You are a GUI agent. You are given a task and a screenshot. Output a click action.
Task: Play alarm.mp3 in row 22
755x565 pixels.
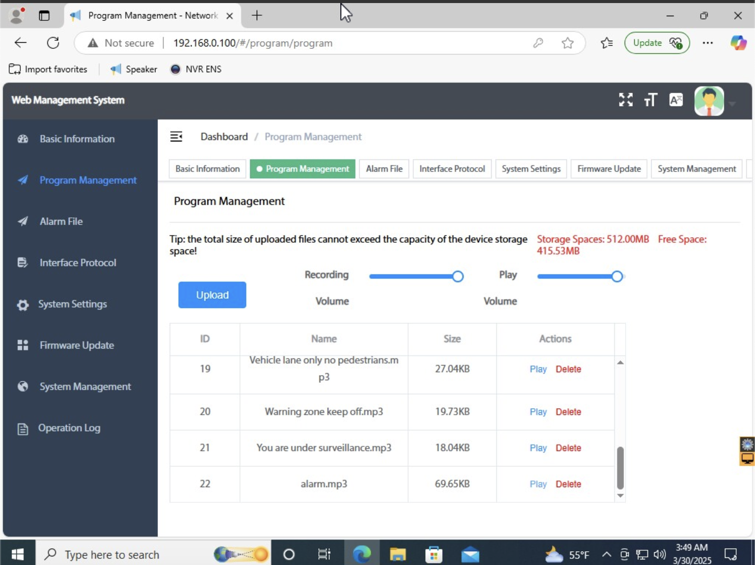tap(538, 484)
